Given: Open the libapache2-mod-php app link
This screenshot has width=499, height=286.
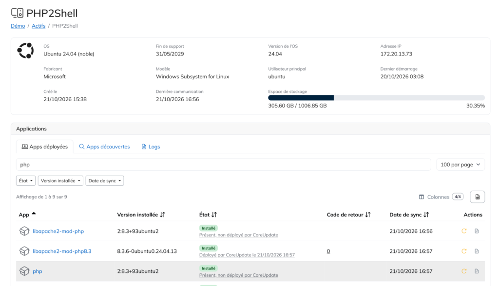Looking at the screenshot, I should click(58, 232).
